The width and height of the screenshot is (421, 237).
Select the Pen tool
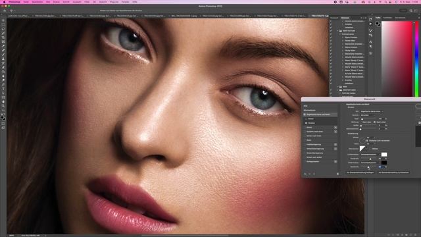[x=3, y=84]
